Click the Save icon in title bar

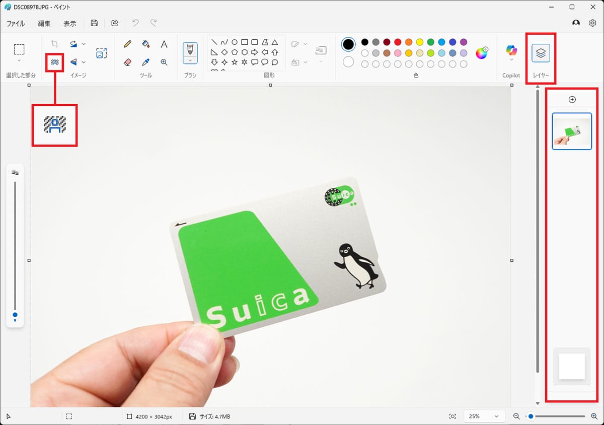click(94, 23)
